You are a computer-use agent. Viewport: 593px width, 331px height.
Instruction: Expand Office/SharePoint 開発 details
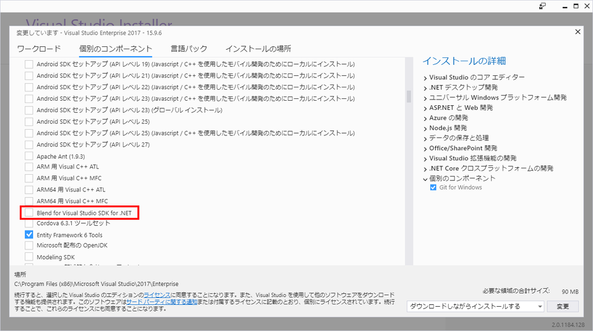coord(425,149)
